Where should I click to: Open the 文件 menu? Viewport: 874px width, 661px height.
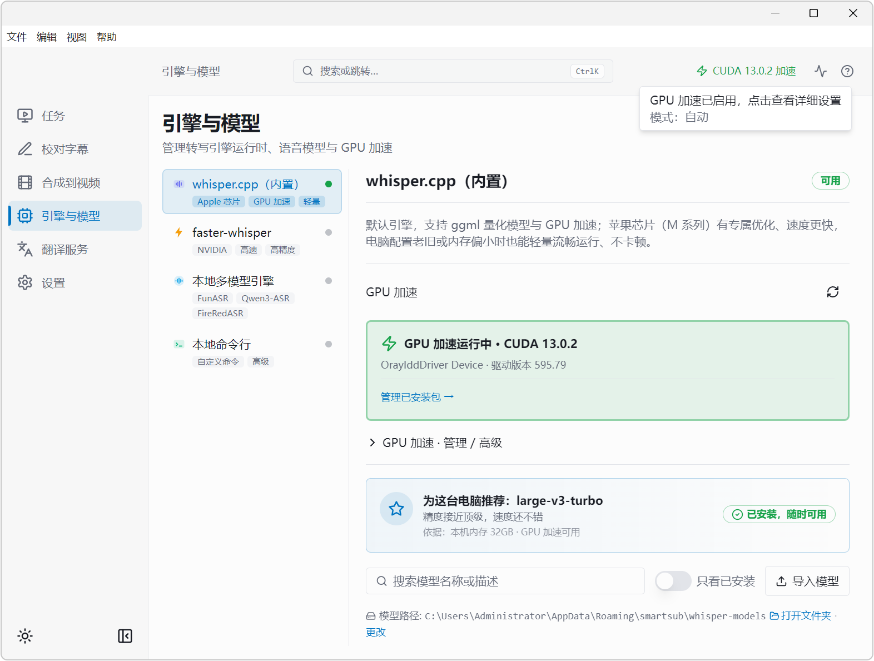[17, 37]
